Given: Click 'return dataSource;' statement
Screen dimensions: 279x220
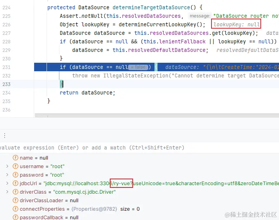Looking at the screenshot, I should point(88,93).
